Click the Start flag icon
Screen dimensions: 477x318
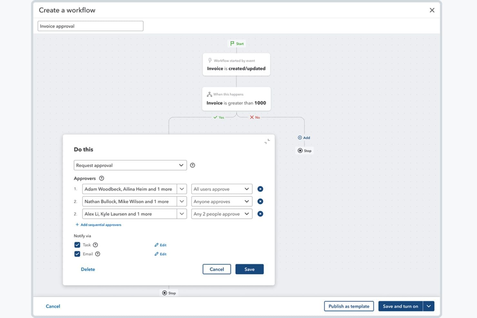pos(232,43)
